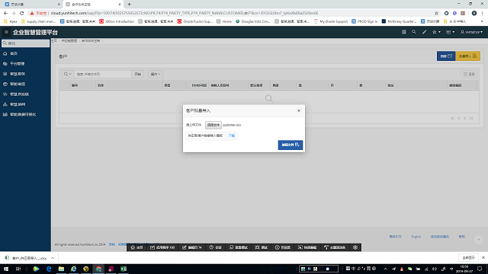Click the session button in developer toolbar

pyautogui.click(x=215, y=247)
